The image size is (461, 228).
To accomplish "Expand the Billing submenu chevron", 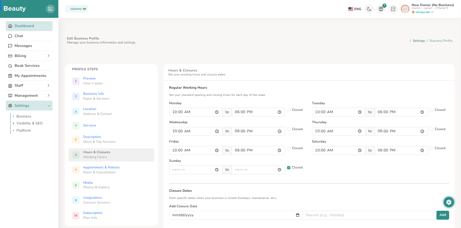I will pyautogui.click(x=49, y=56).
